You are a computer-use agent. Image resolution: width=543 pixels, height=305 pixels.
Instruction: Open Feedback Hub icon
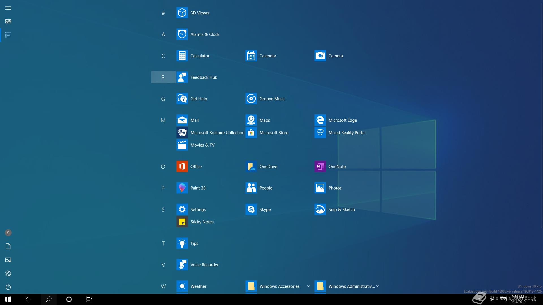pyautogui.click(x=182, y=77)
